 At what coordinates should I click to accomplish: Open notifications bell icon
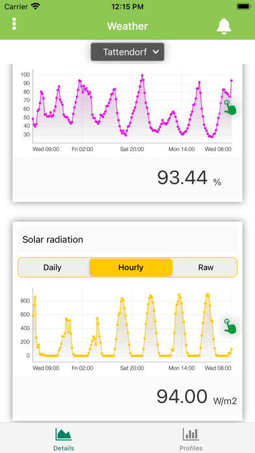coord(224,26)
